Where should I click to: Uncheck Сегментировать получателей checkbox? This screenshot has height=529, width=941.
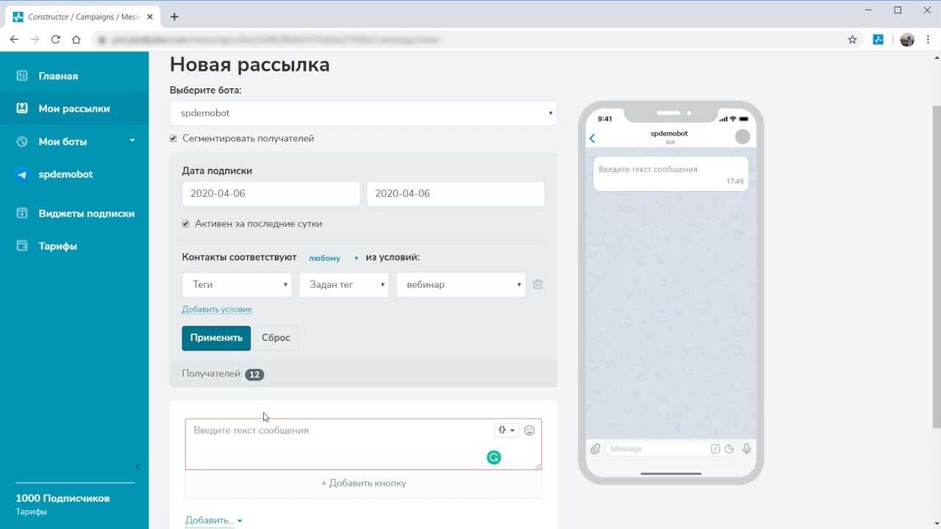(x=173, y=138)
